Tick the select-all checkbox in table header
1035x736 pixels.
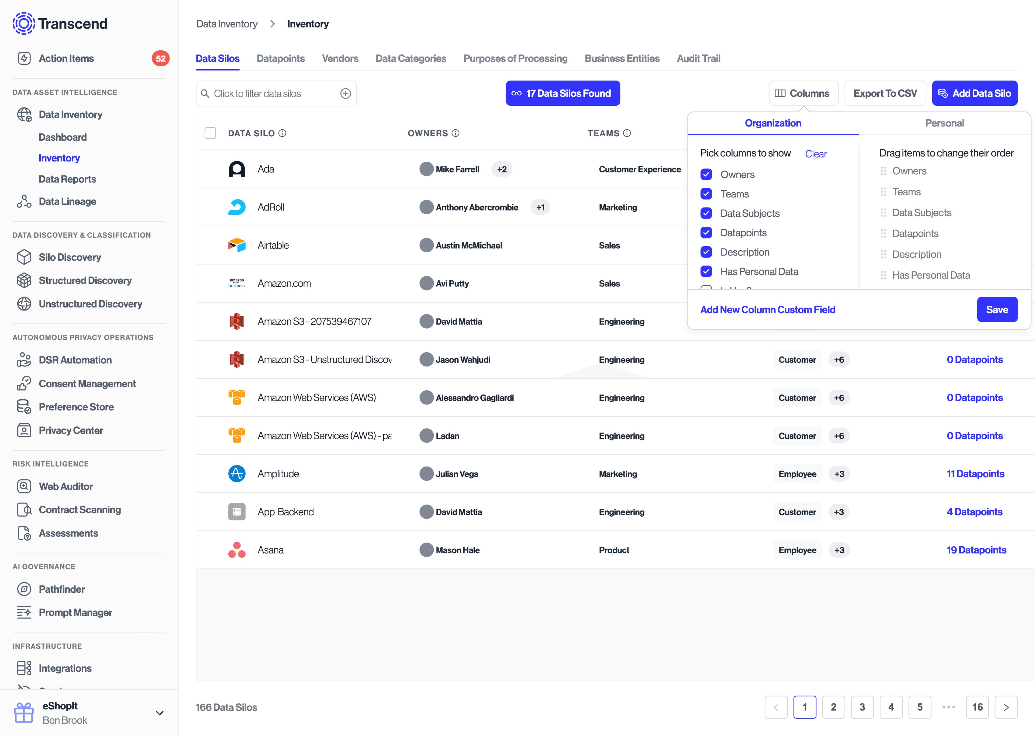coord(210,133)
